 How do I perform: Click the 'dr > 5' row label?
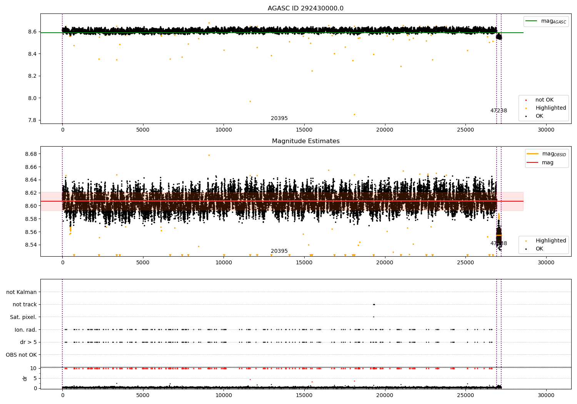click(x=28, y=342)
